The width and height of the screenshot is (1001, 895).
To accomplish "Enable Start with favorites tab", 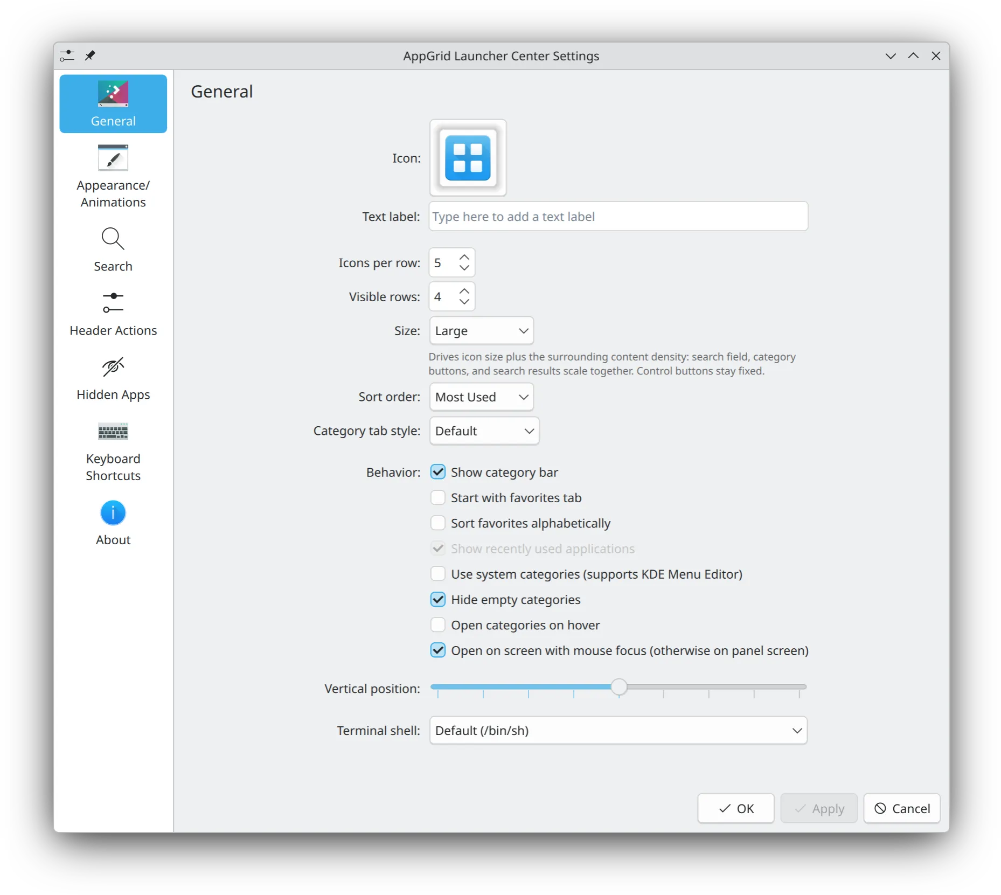I will coord(438,497).
